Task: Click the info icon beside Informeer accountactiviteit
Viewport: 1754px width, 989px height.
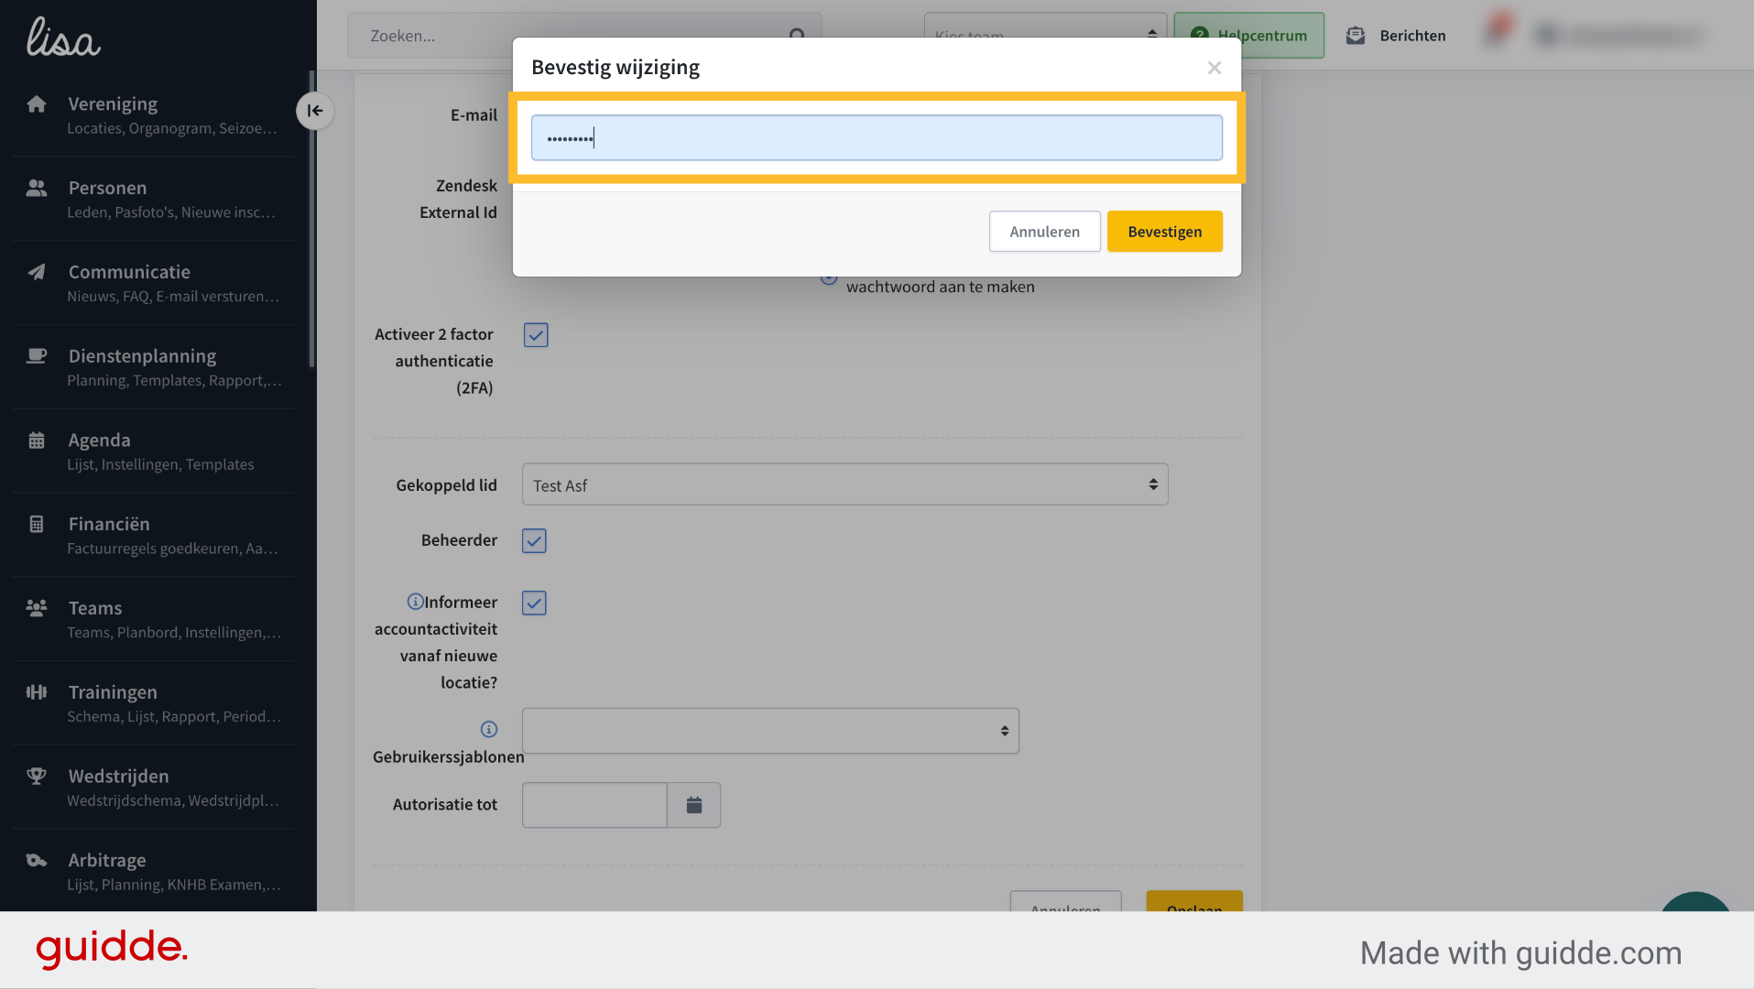Action: [x=415, y=602]
